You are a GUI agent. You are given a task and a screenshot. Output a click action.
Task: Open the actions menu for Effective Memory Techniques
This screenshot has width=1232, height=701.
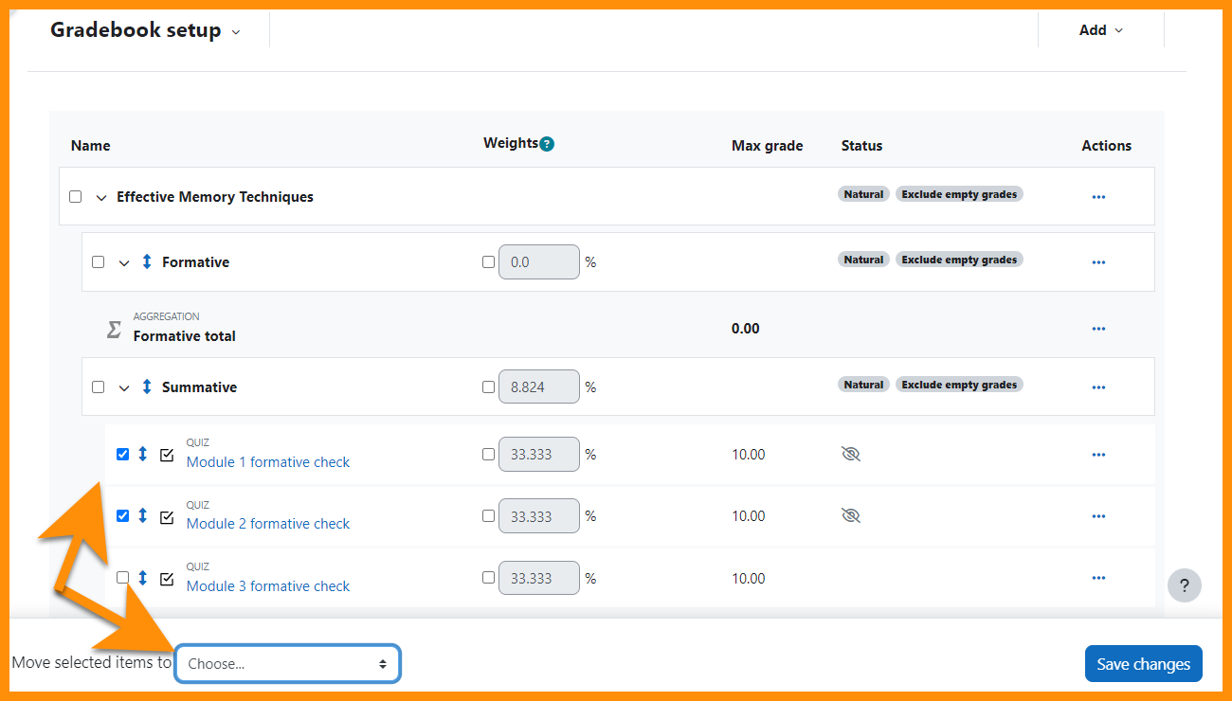1098,196
